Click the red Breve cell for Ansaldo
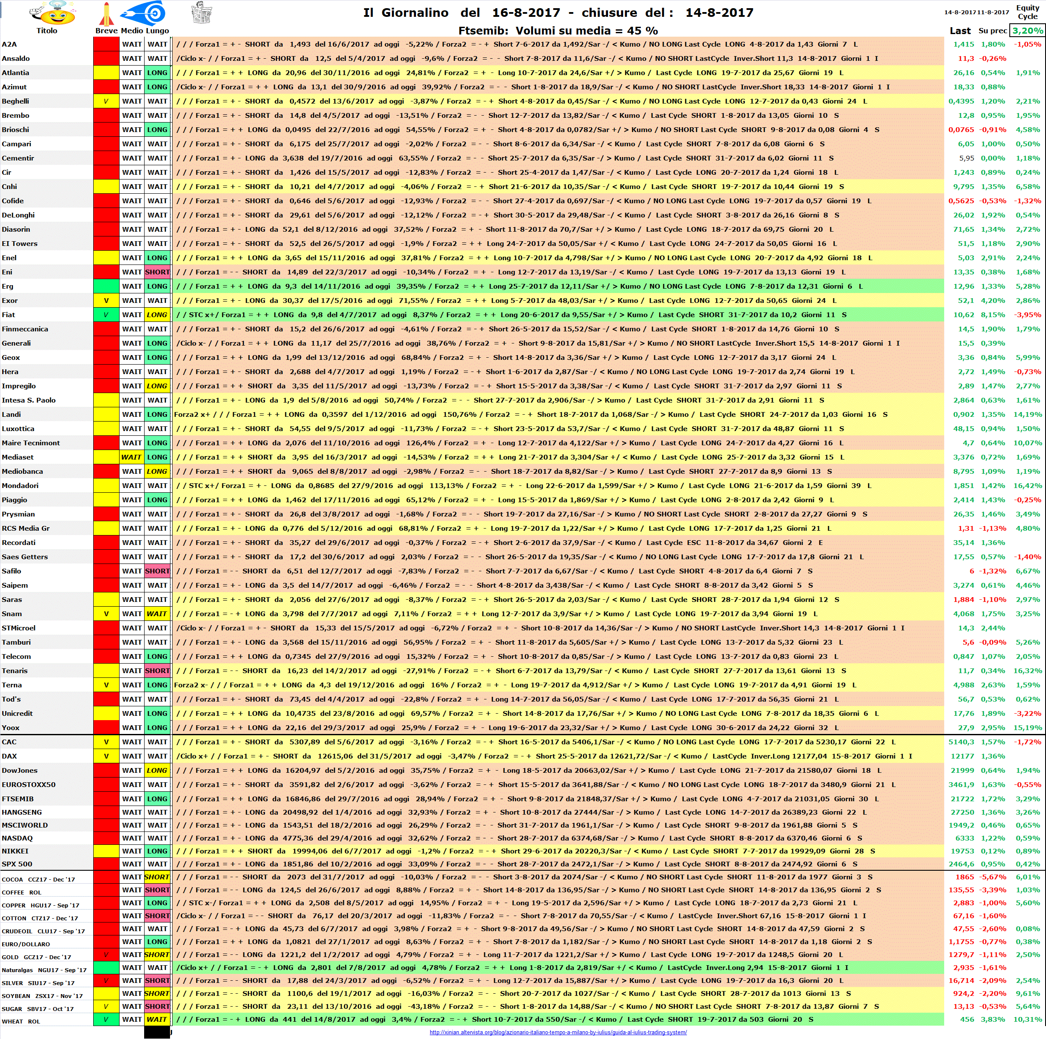This screenshot has width=1046, height=1039. tap(106, 59)
